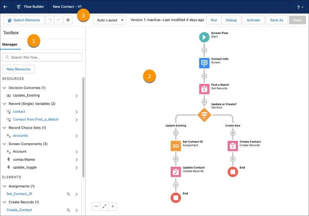The image size is (309, 216).
Task: Click inside the Search this flow field
Action: click(x=42, y=57)
